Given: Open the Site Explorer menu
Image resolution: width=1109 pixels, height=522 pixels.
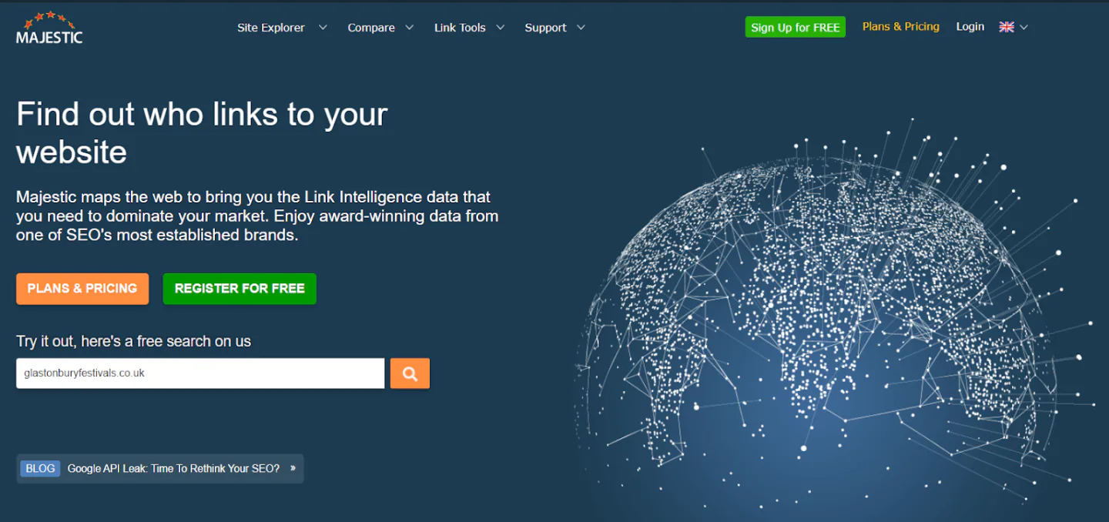Looking at the screenshot, I should tap(271, 28).
